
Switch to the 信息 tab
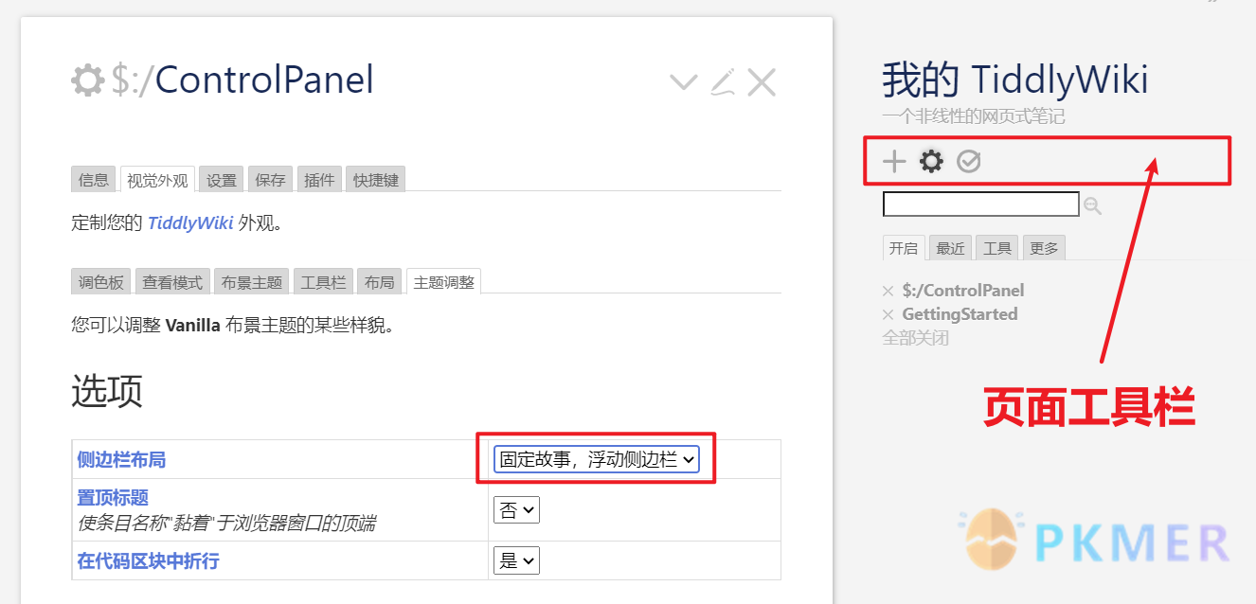(x=94, y=179)
